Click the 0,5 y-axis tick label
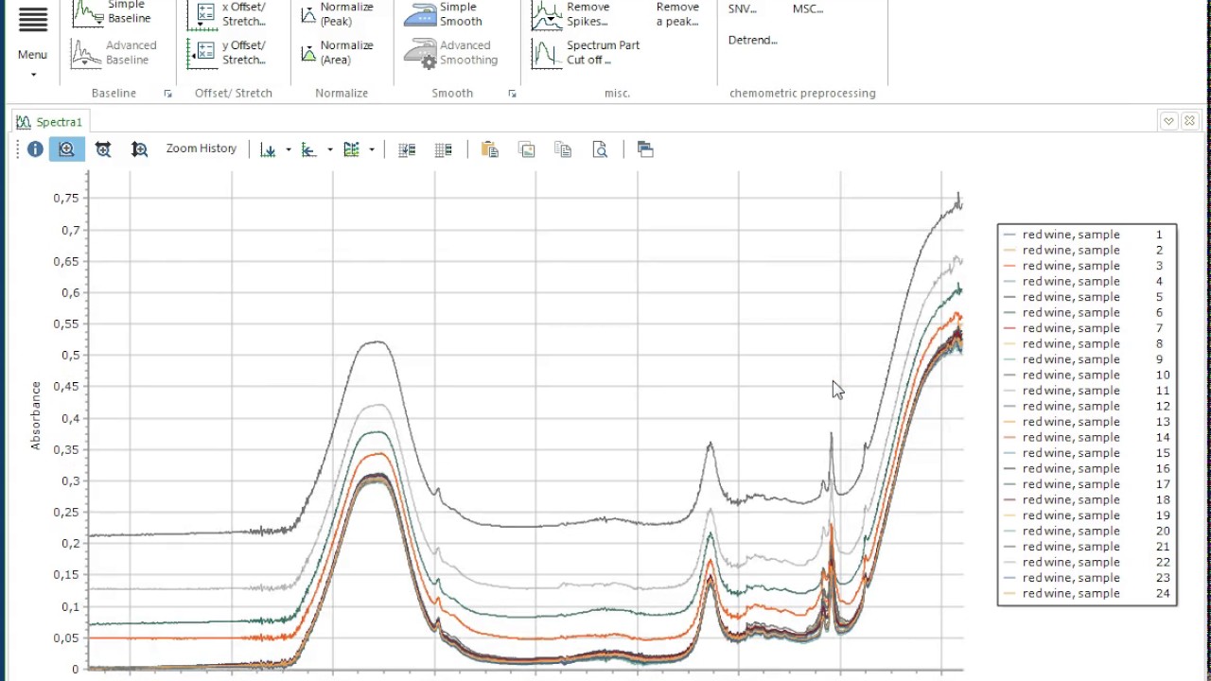Image resolution: width=1211 pixels, height=681 pixels. tap(70, 355)
